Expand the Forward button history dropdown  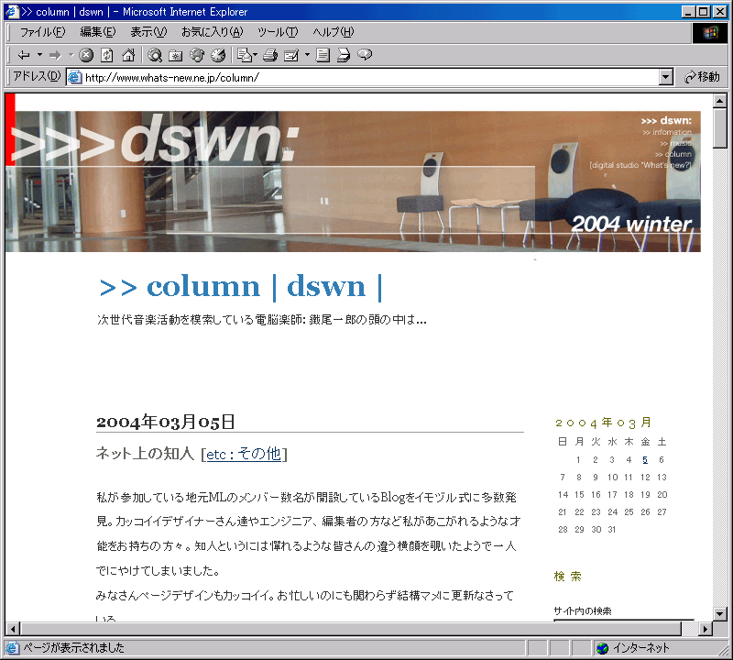(71, 55)
